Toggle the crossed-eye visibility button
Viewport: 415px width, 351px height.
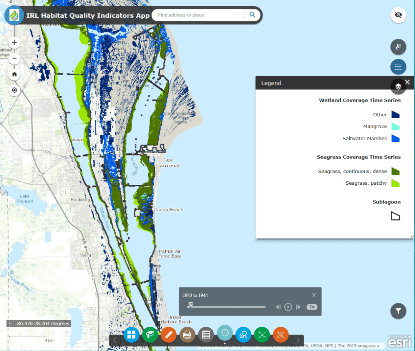click(x=398, y=15)
